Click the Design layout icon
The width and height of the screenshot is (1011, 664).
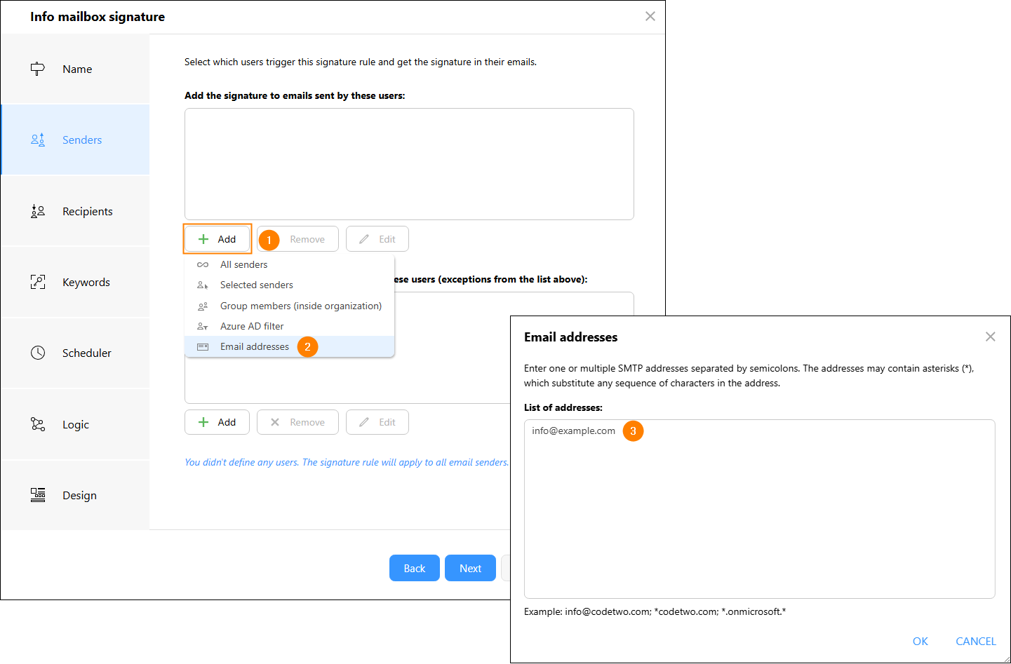click(38, 495)
